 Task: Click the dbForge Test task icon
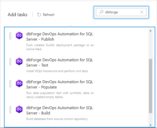click(19, 61)
